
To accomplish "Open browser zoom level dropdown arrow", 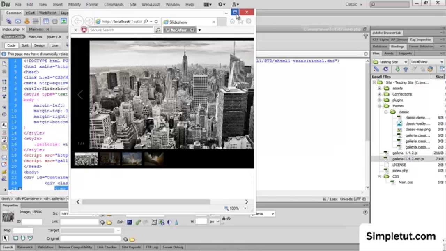I will 245,208.
